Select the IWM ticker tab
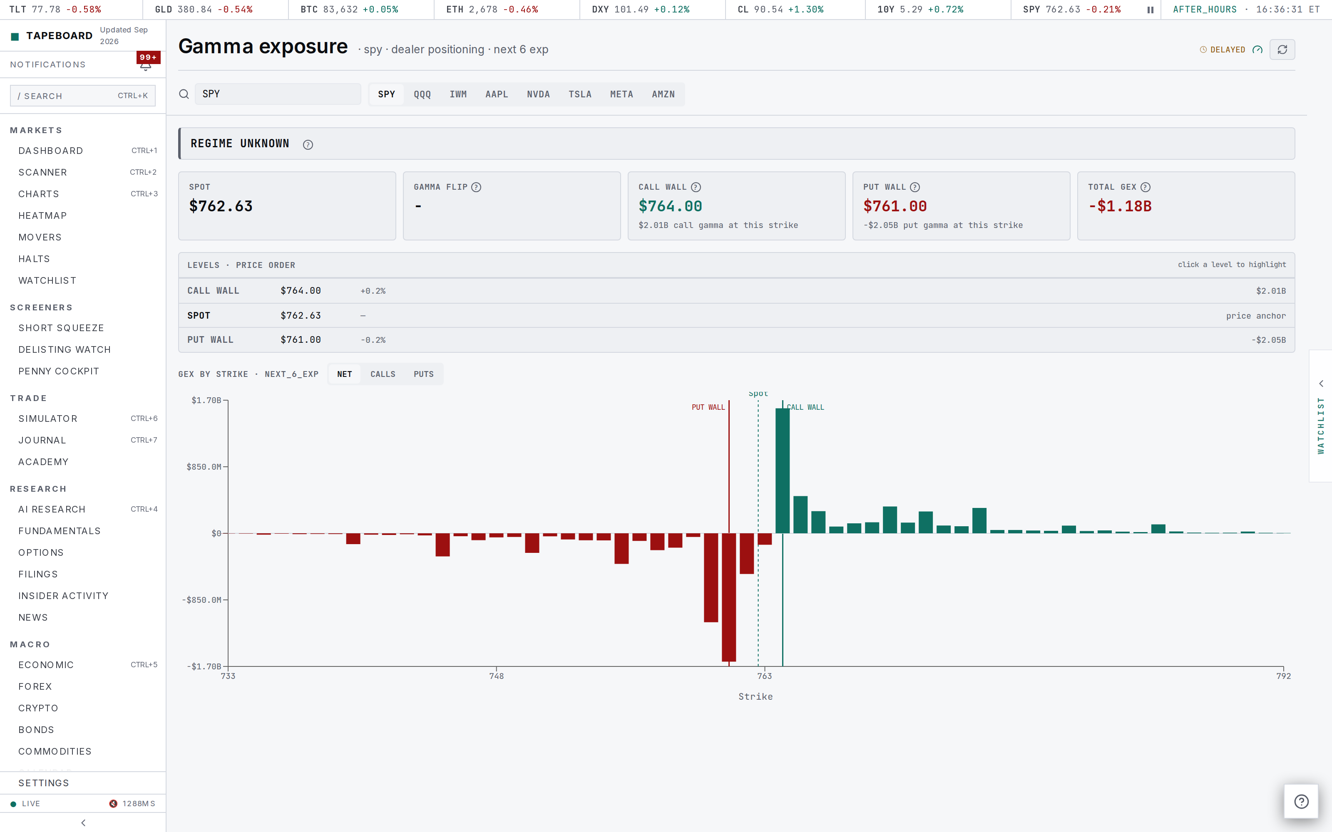Screen dimensions: 1332x832 tap(458, 94)
